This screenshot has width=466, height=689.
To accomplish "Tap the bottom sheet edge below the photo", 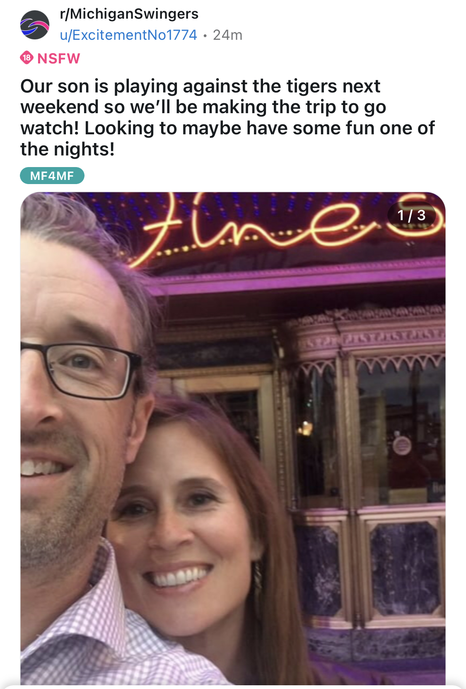I will [233, 687].
